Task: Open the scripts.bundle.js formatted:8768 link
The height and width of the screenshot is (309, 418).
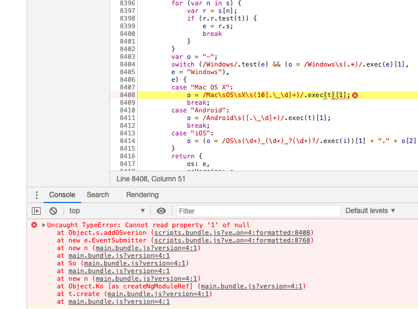Action: (232, 241)
